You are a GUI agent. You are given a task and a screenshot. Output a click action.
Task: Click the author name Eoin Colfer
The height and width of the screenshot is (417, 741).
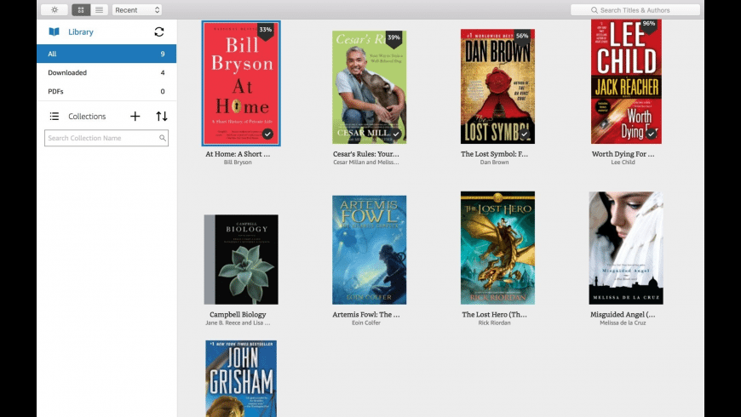click(x=365, y=323)
